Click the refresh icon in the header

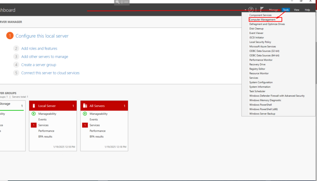(251, 10)
